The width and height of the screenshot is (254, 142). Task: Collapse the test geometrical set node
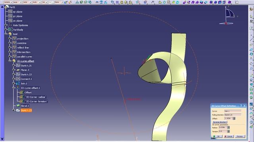(6, 34)
